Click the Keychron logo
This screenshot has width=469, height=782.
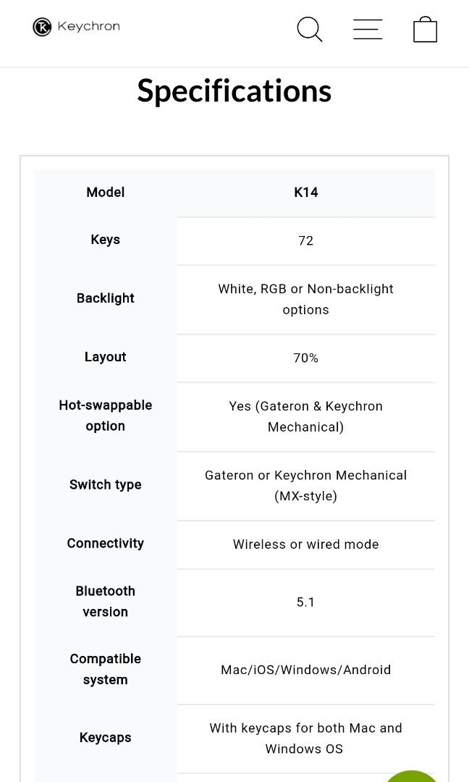(75, 27)
